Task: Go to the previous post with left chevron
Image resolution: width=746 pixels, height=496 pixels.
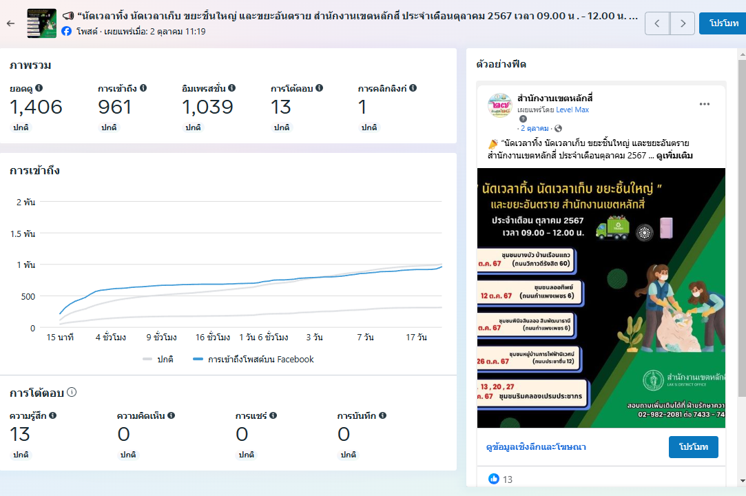Action: point(657,23)
